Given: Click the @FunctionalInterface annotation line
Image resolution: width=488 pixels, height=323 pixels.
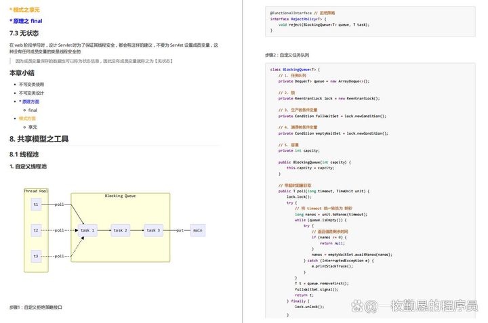Looking at the screenshot, I should click(302, 13).
